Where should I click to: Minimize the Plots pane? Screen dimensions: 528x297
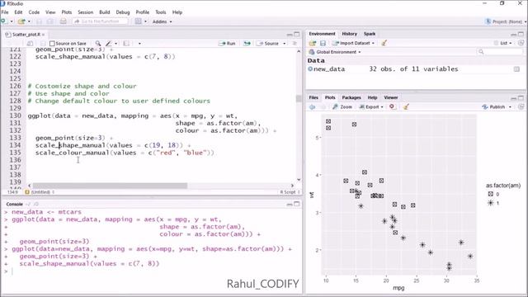point(513,98)
